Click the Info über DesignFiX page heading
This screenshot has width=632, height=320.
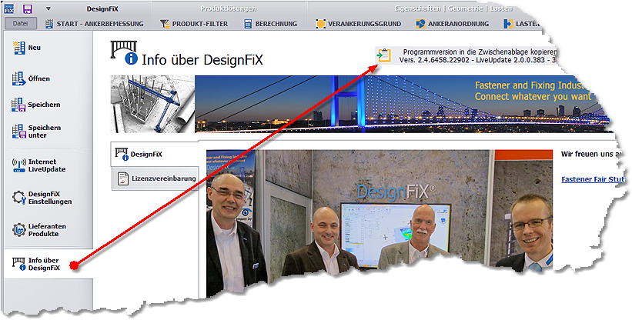202,60
